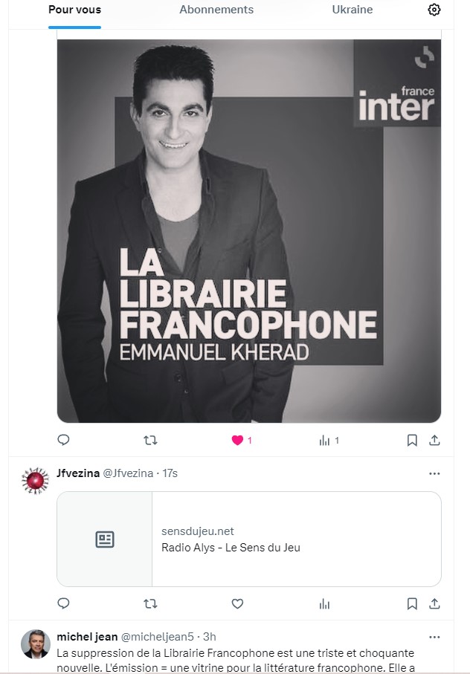The image size is (470, 674).
Task: Repost the Librairie Francophone image post
Action: pyautogui.click(x=150, y=440)
